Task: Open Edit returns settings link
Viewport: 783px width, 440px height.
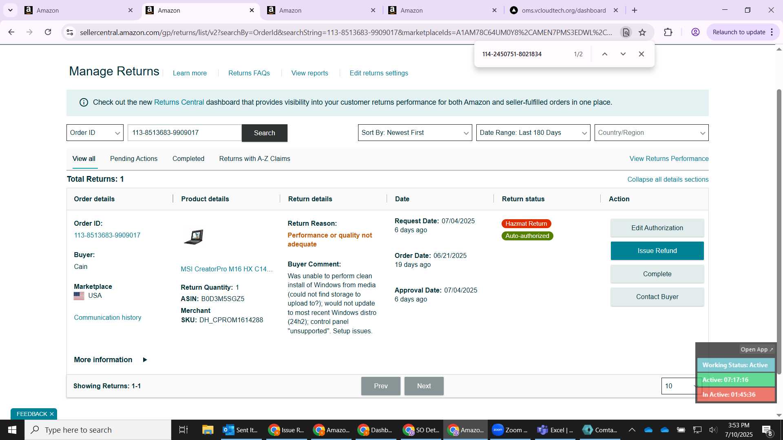Action: (378, 73)
